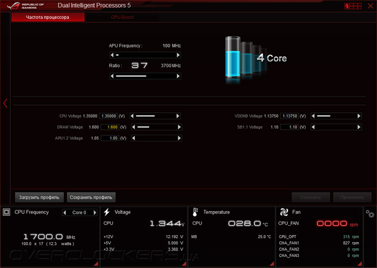The width and height of the screenshot is (377, 268).
Task: Decrease VDDNB Voltage with left arrow
Action: (313, 116)
